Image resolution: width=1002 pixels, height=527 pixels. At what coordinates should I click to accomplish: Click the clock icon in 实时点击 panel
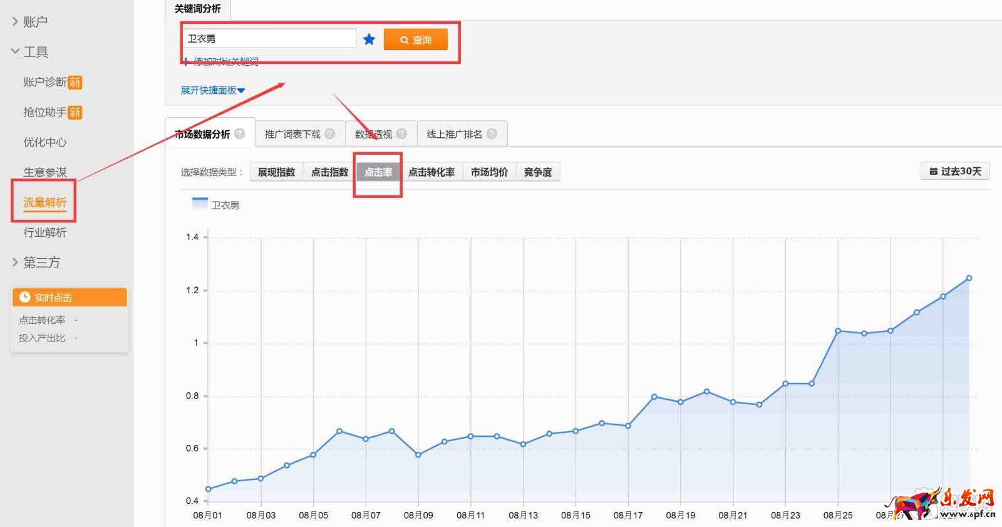25,297
